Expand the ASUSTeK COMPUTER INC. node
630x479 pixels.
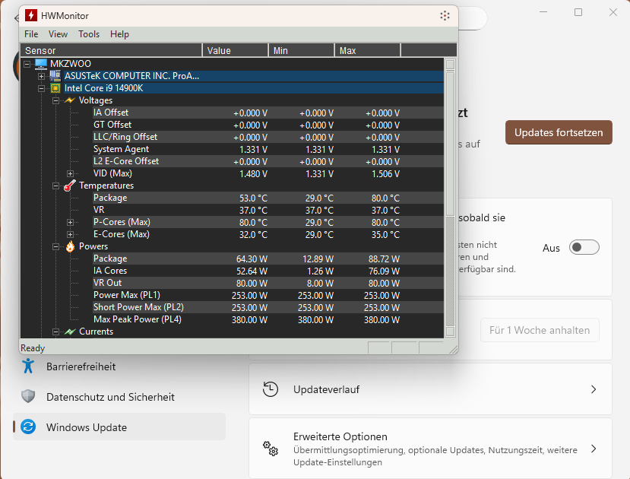[42, 76]
